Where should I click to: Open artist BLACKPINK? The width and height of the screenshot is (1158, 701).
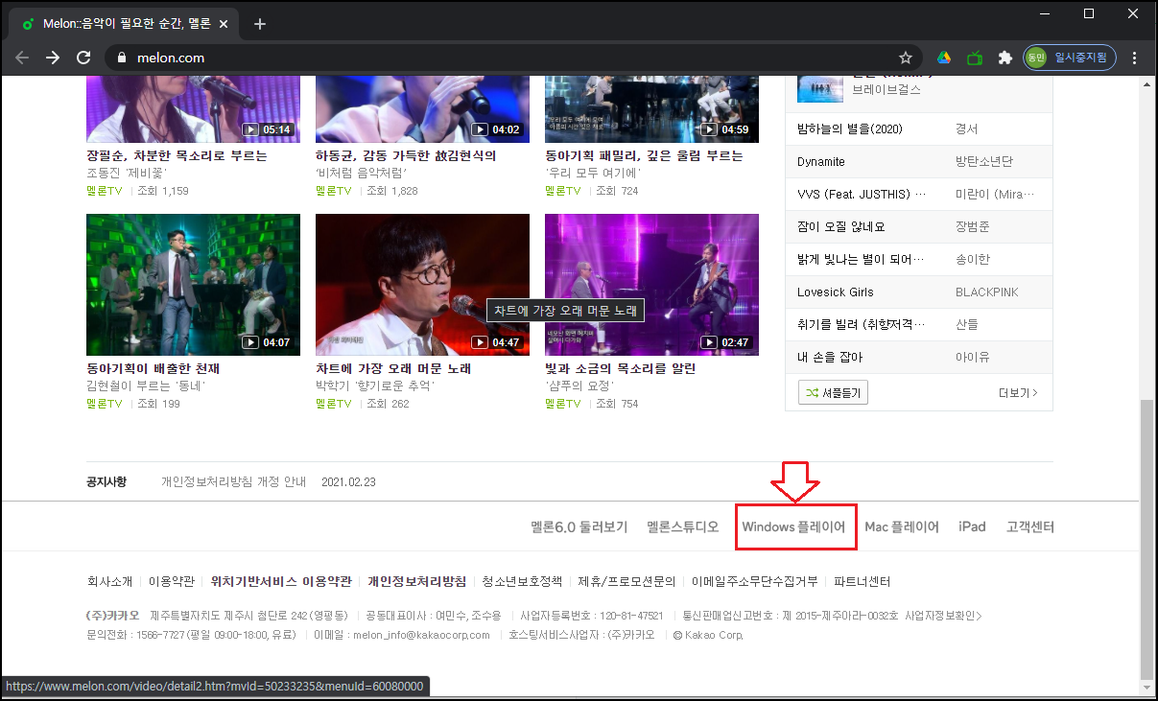(987, 292)
